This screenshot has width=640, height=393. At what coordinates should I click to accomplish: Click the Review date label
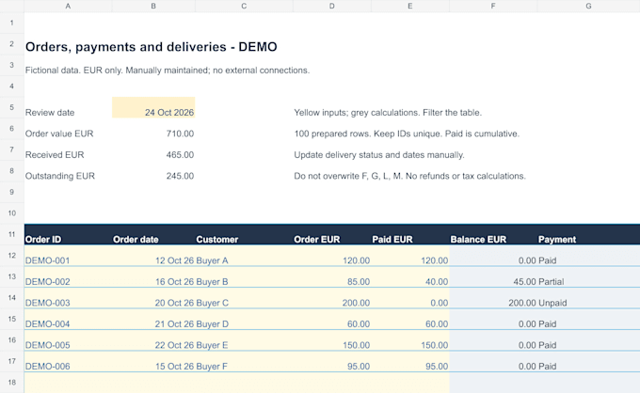pyautogui.click(x=50, y=113)
